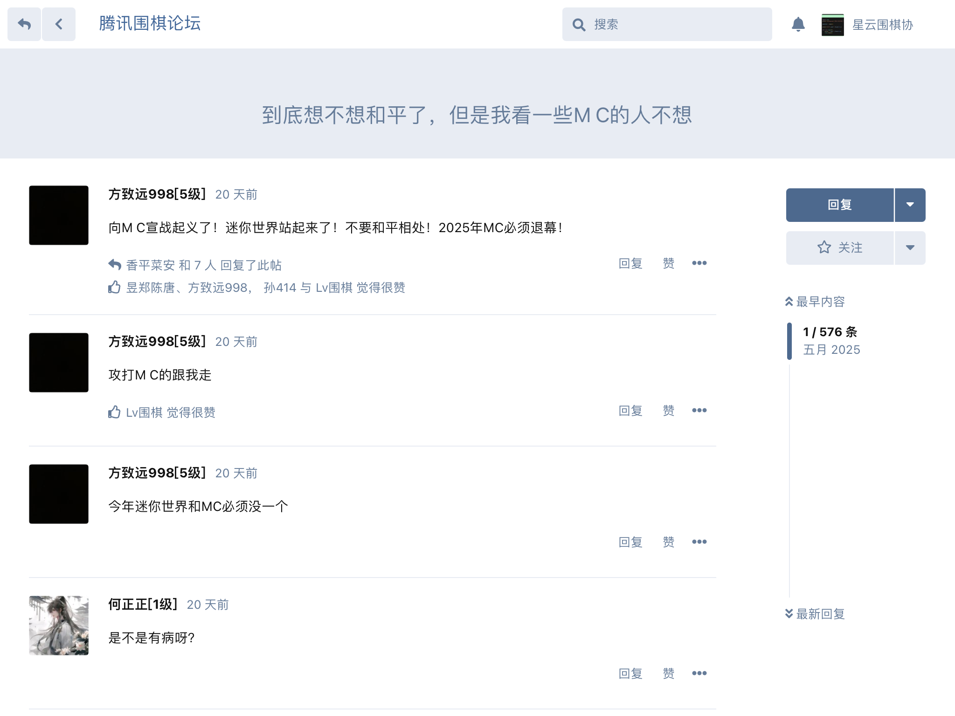The image size is (955, 716).
Task: Click 20 天前 timestamp on 何正正 post
Action: point(208,605)
